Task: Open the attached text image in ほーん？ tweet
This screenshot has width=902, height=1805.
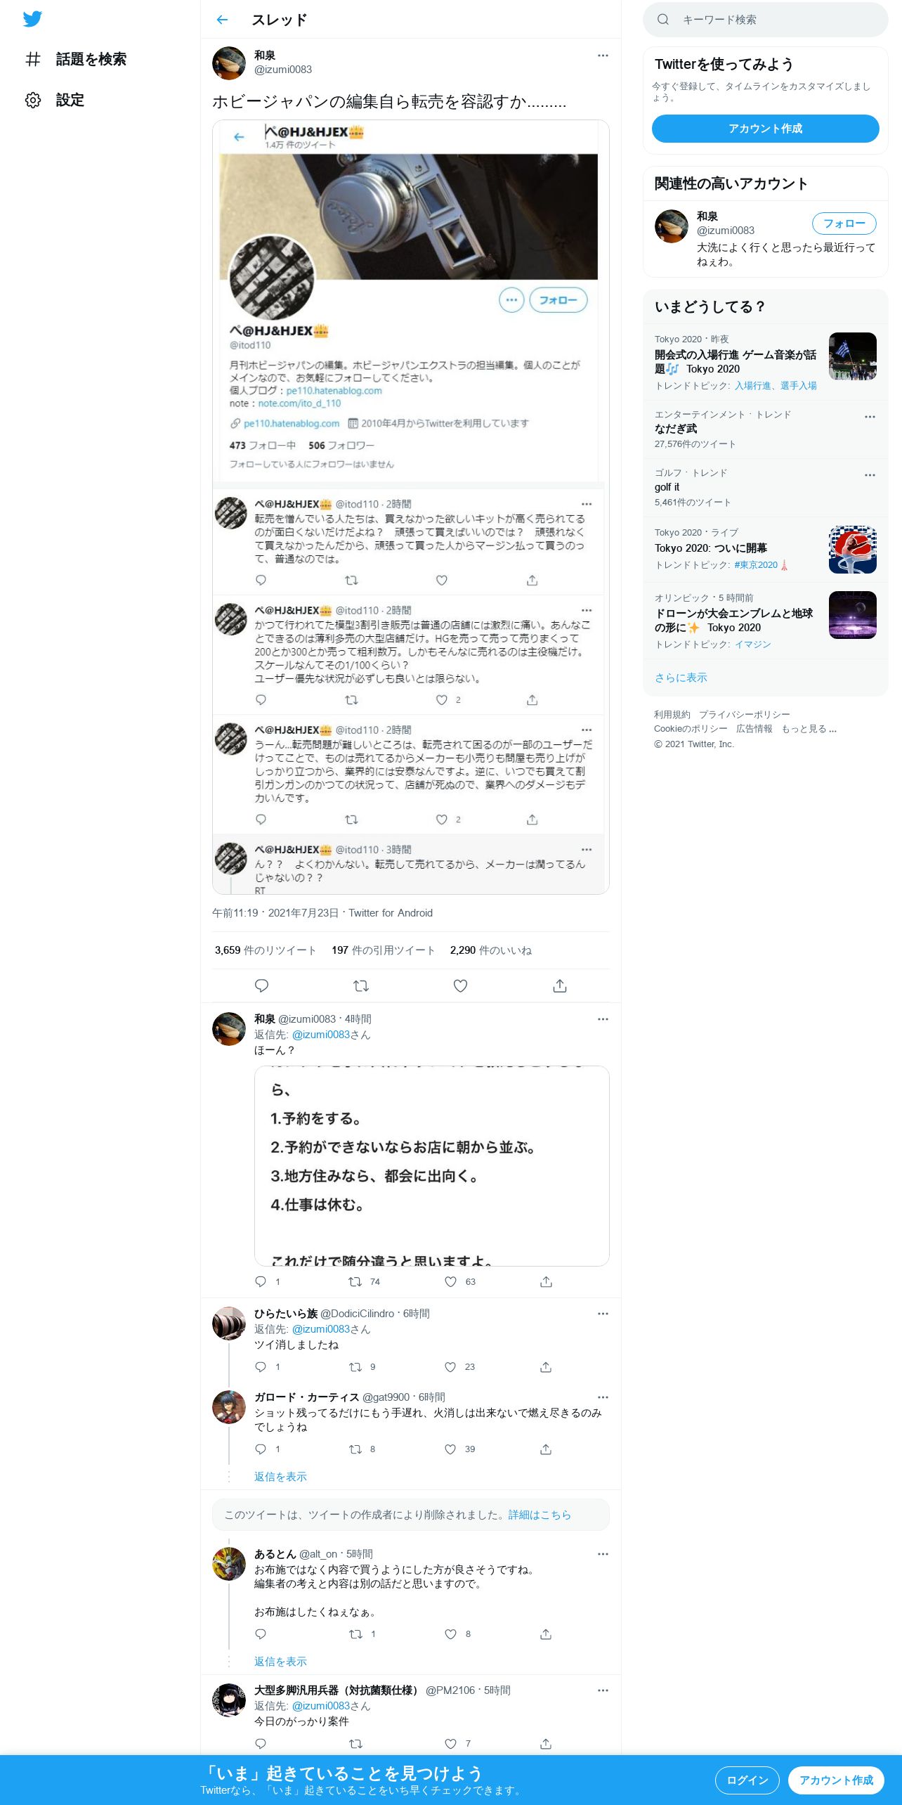Action: pos(431,1165)
